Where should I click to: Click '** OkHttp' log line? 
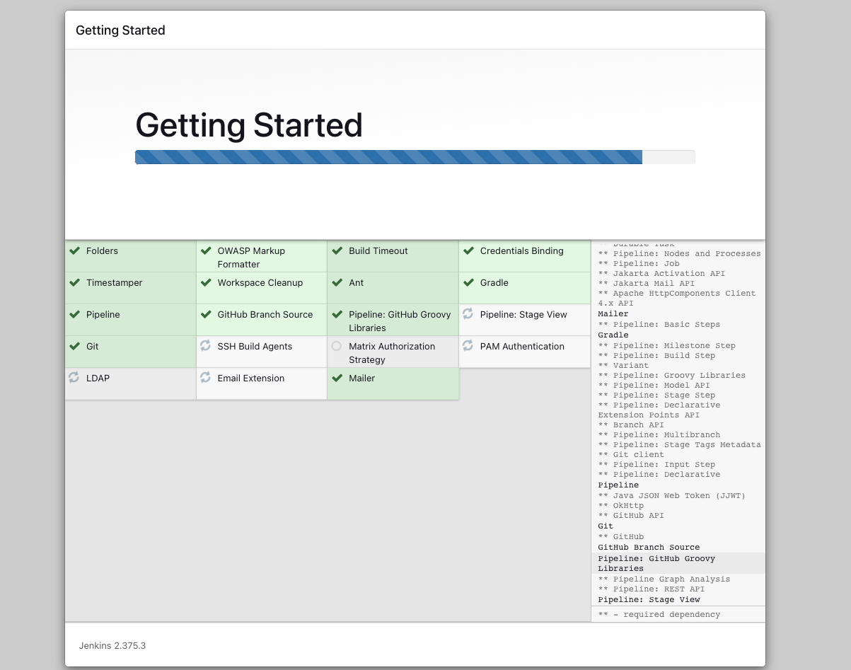tap(621, 505)
